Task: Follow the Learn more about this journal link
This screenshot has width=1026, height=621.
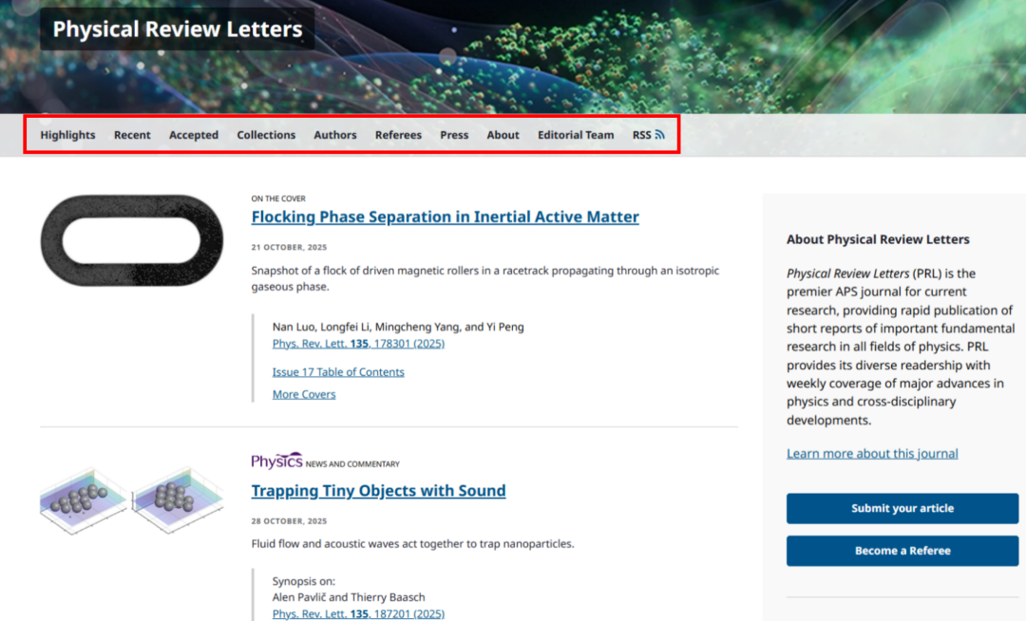Action: (872, 453)
